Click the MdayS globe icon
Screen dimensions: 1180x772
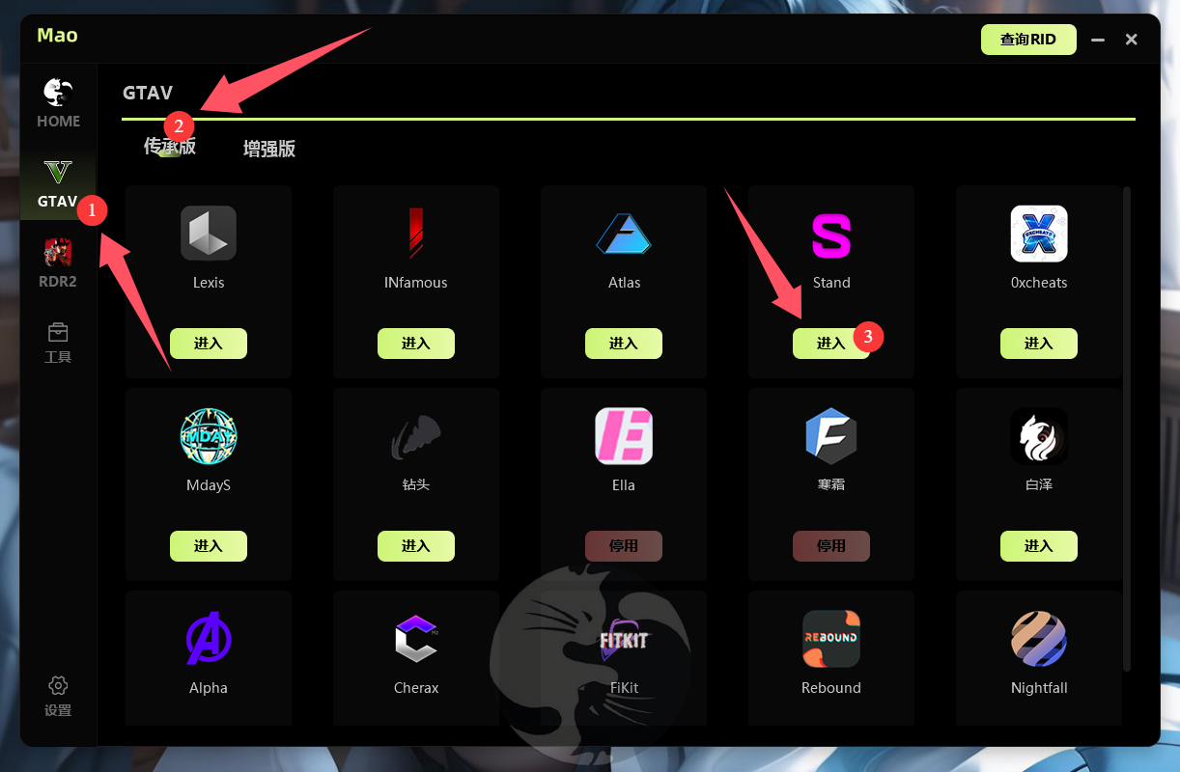pyautogui.click(x=209, y=435)
